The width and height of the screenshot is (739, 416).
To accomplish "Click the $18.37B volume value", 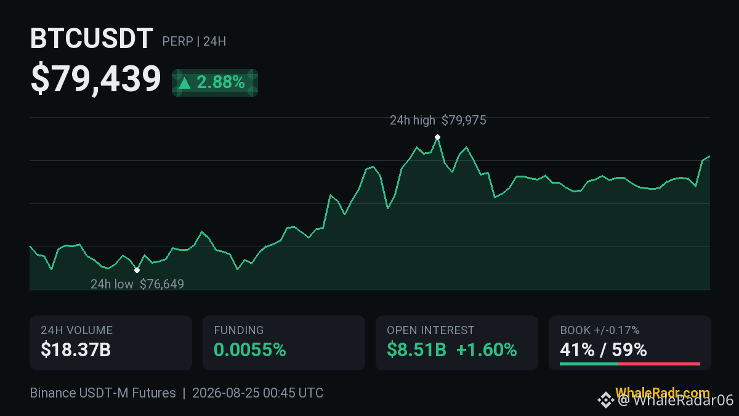I will [x=76, y=350].
